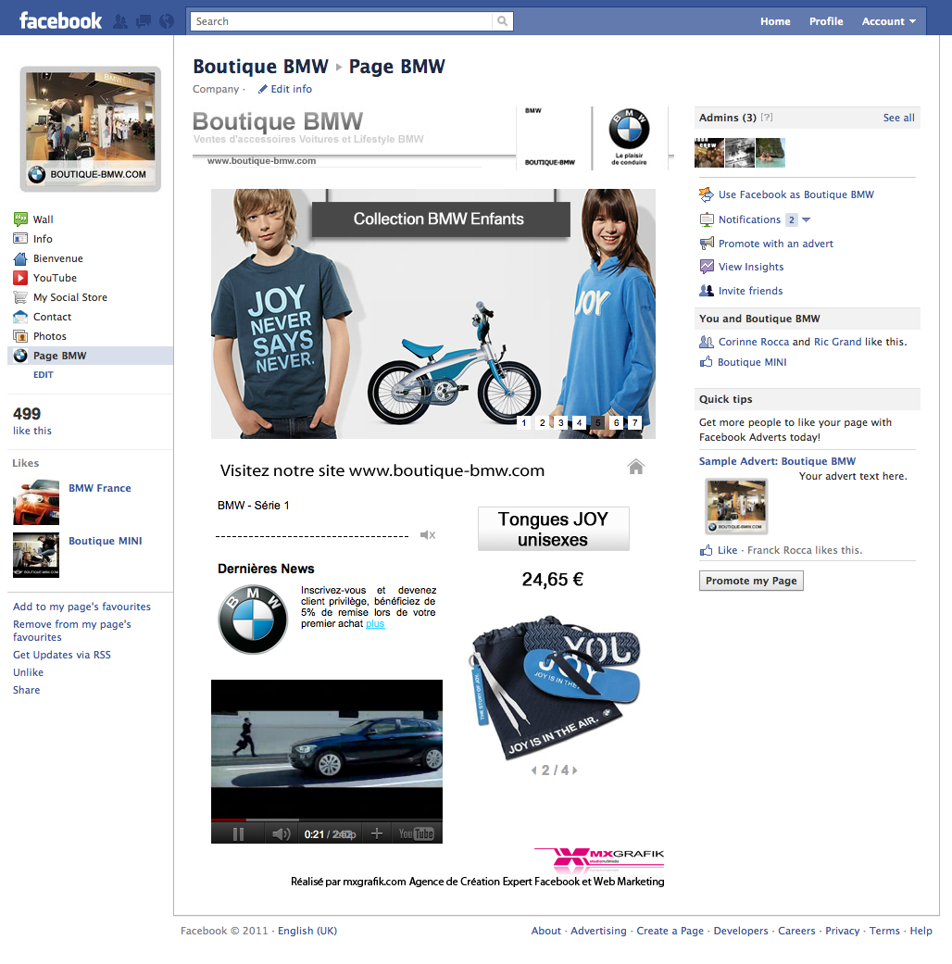Open messages icon in Facebook header
This screenshot has height=964, width=952.
144,21
